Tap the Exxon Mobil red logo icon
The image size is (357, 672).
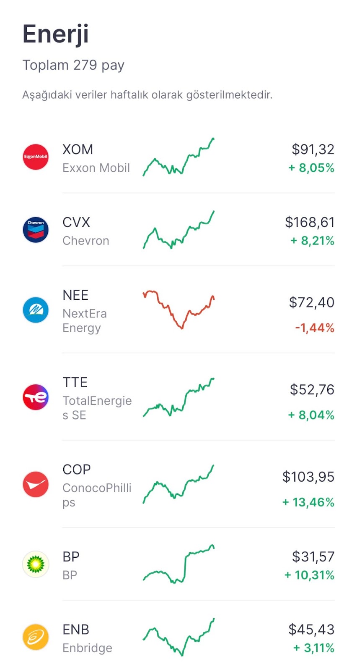(x=36, y=157)
